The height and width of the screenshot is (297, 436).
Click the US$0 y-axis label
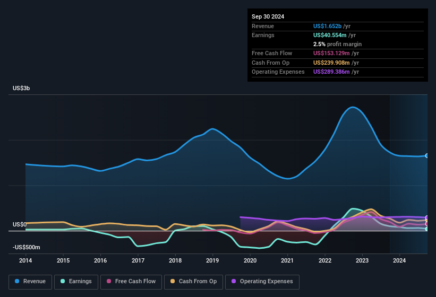pyautogui.click(x=20, y=224)
